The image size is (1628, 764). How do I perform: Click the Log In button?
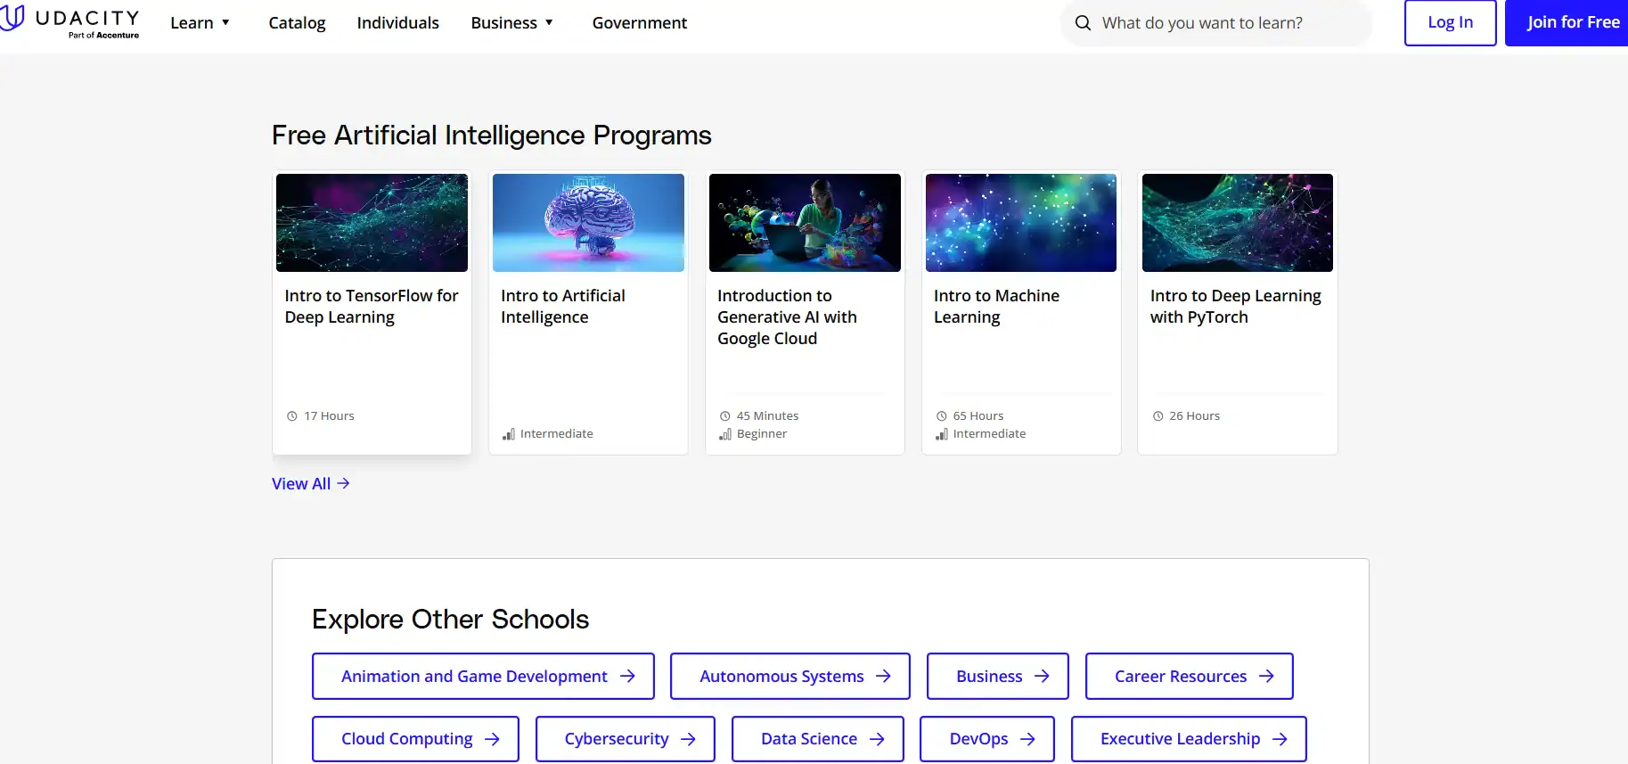(1450, 22)
